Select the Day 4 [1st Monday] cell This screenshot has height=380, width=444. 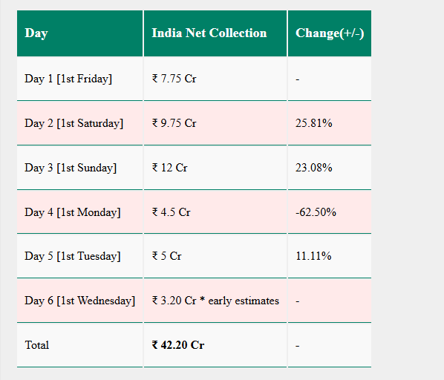[x=79, y=212]
